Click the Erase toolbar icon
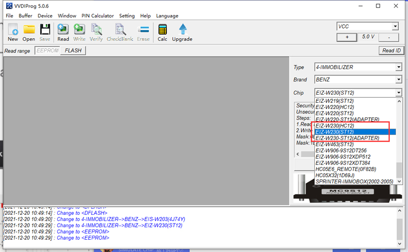Image resolution: width=408 pixels, height=252 pixels. coord(143,32)
